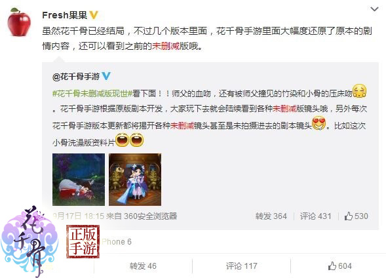Screen dimensions: 386x278
Task: Open the @花千骨手游 account link
Action: pyautogui.click(x=76, y=77)
